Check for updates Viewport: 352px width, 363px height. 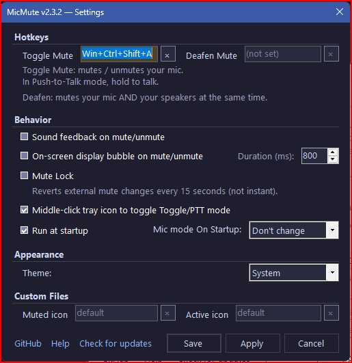coord(116,344)
